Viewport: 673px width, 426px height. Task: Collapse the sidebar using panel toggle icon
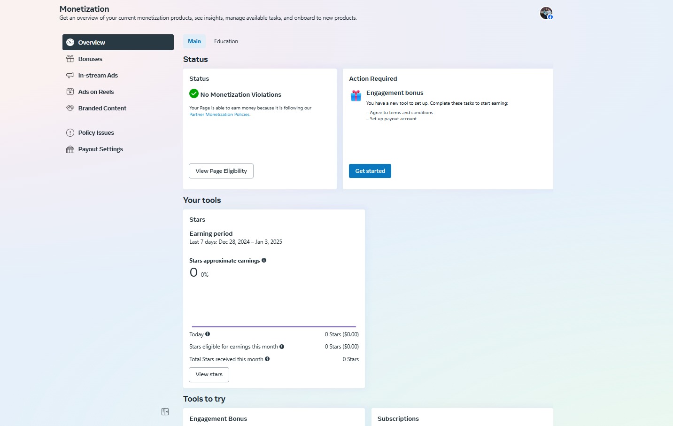pos(165,411)
